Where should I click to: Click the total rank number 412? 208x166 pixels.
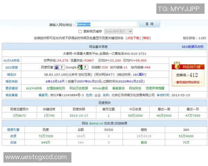coord(193,75)
